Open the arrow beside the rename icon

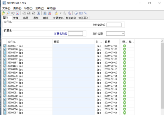click(60, 13)
